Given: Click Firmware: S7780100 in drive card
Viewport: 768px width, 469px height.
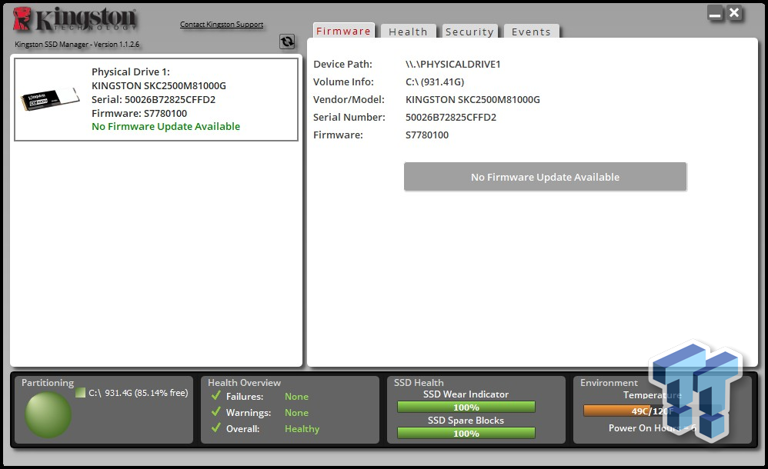Looking at the screenshot, I should click(x=139, y=113).
